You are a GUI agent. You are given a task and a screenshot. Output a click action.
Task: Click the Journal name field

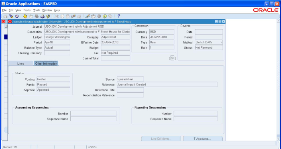(x=87, y=27)
